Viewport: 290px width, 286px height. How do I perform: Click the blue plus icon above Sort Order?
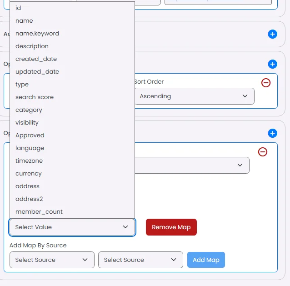[272, 64]
